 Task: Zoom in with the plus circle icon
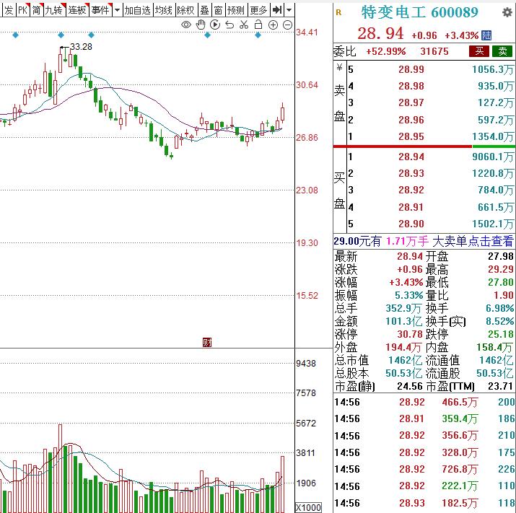coord(273,25)
